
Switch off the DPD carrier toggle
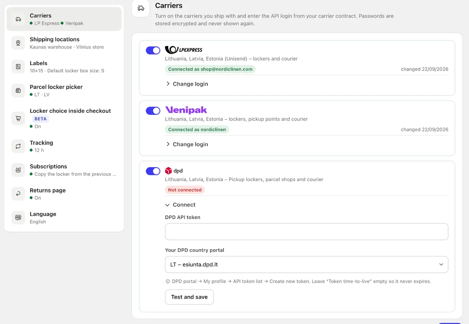[x=153, y=171]
